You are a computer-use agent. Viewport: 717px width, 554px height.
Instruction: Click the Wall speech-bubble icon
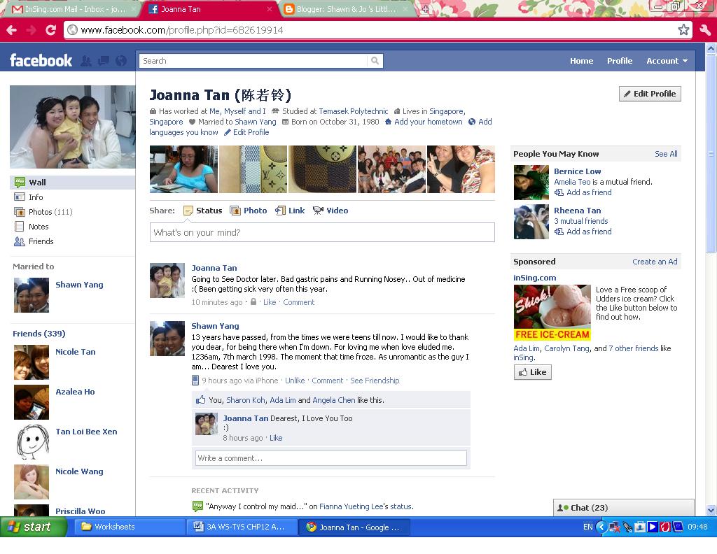click(20, 183)
